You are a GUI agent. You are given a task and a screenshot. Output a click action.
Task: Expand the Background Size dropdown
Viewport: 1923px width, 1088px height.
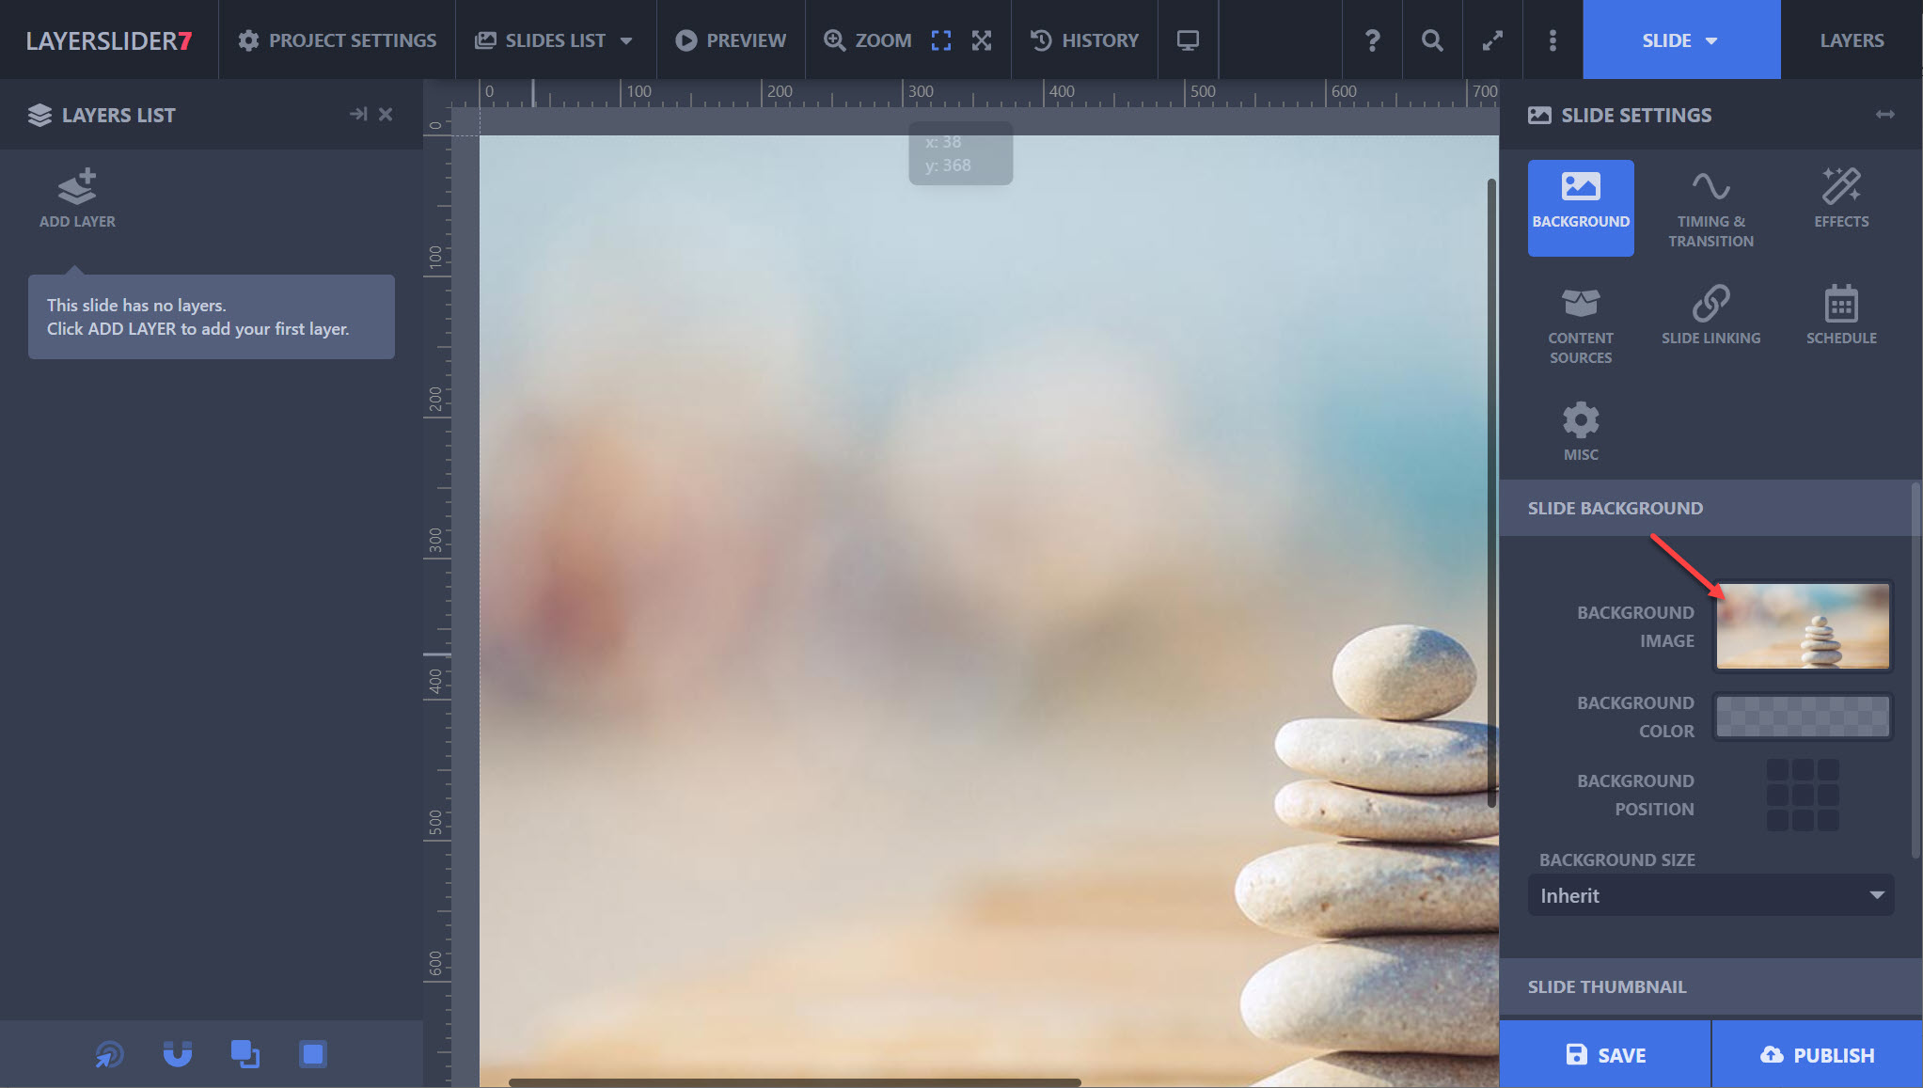click(1710, 895)
